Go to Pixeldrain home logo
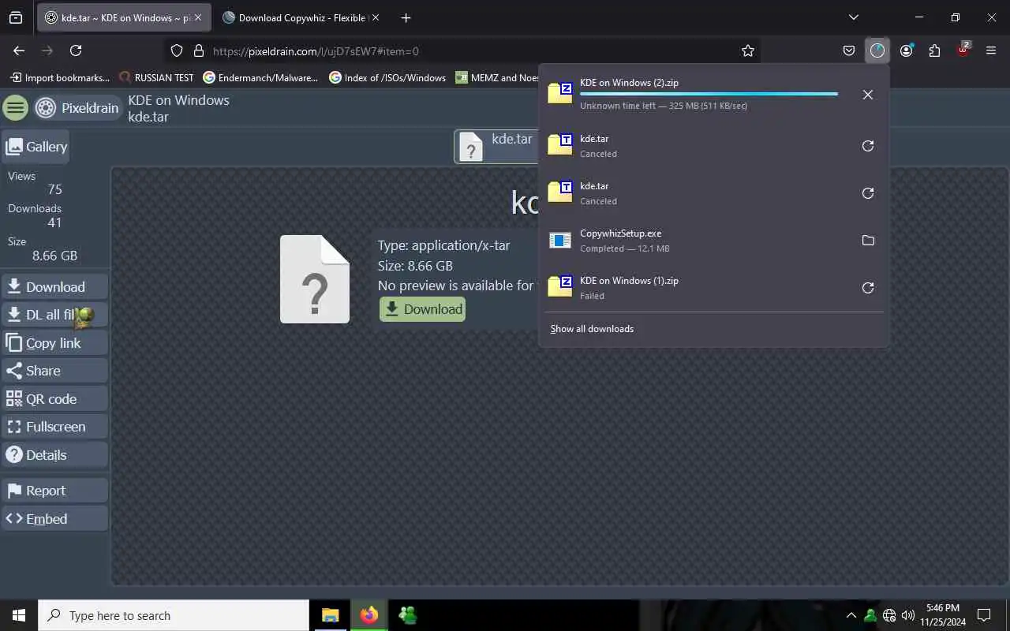1010x631 pixels. tap(77, 108)
